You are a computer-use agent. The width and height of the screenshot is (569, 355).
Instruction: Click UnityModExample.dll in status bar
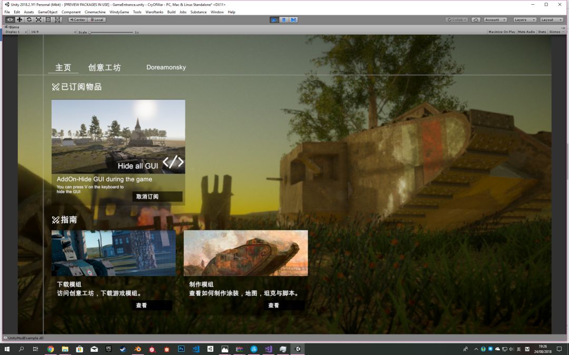(x=25, y=338)
